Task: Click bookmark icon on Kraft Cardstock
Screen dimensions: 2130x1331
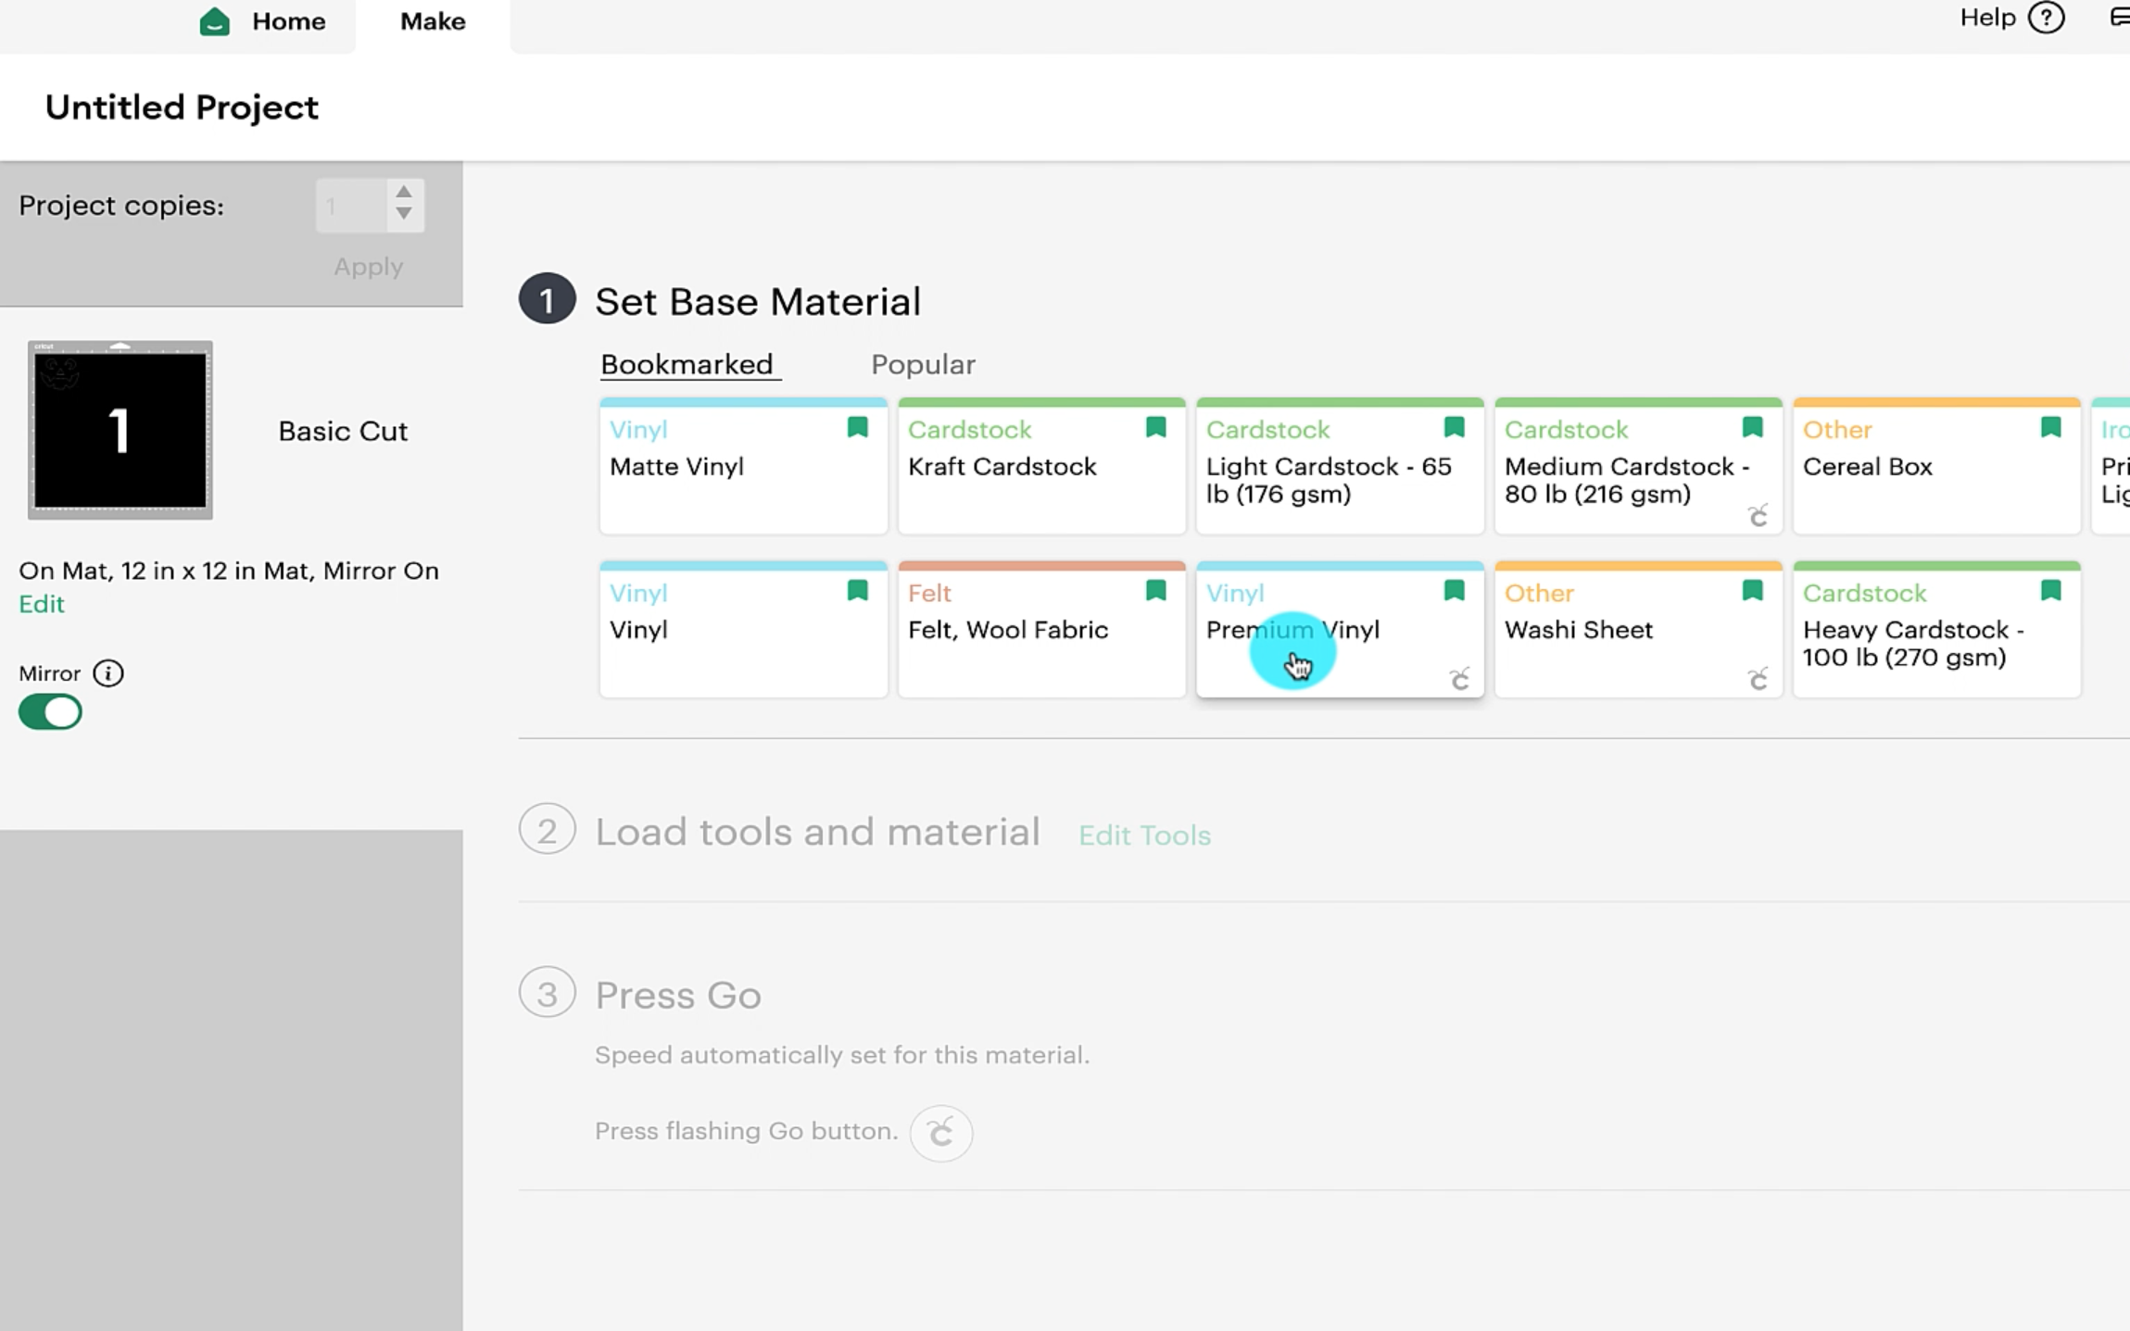Action: pyautogui.click(x=1155, y=427)
